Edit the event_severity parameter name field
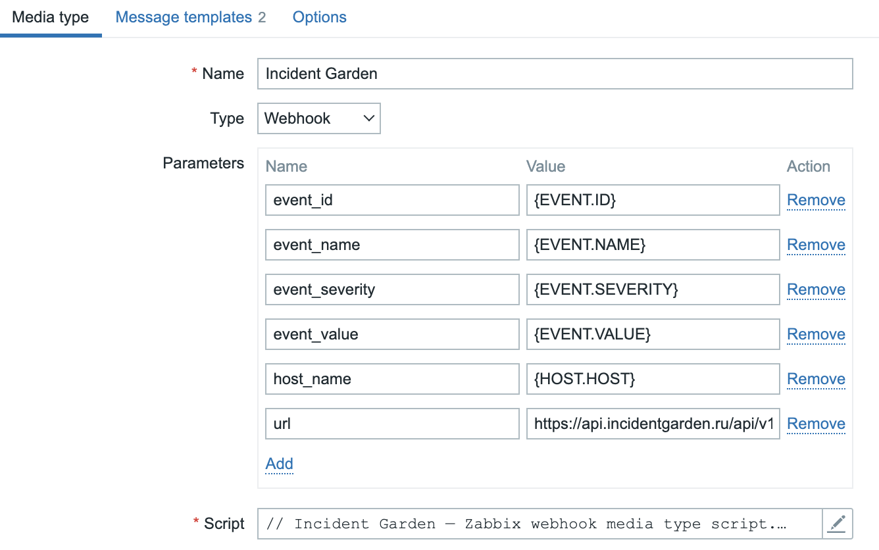The height and width of the screenshot is (550, 879). 392,289
